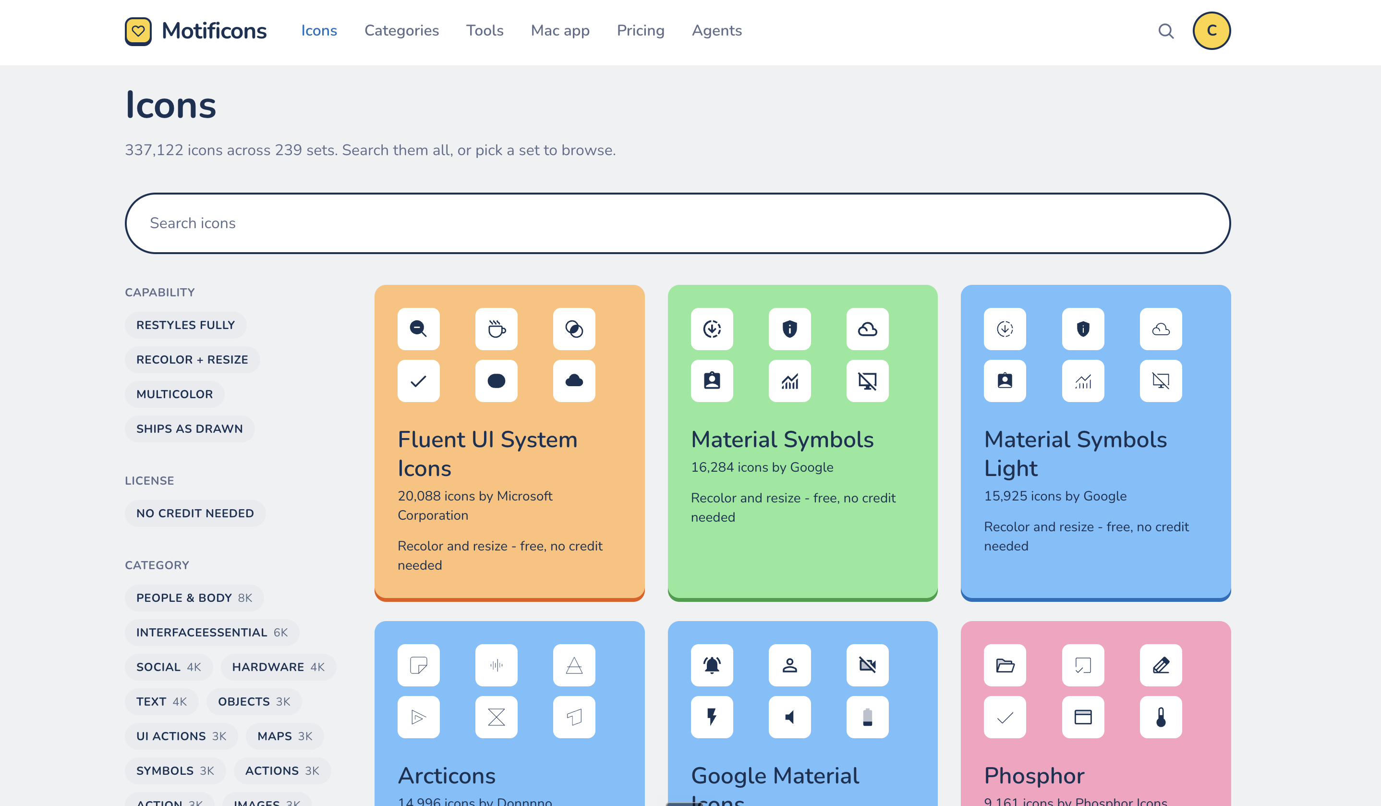
Task: Click pencil edit icon in Phosphor card
Action: point(1161,665)
